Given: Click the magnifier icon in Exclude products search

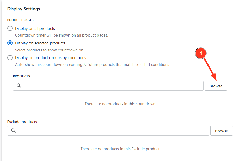Looking at the screenshot, I should coord(13,131).
